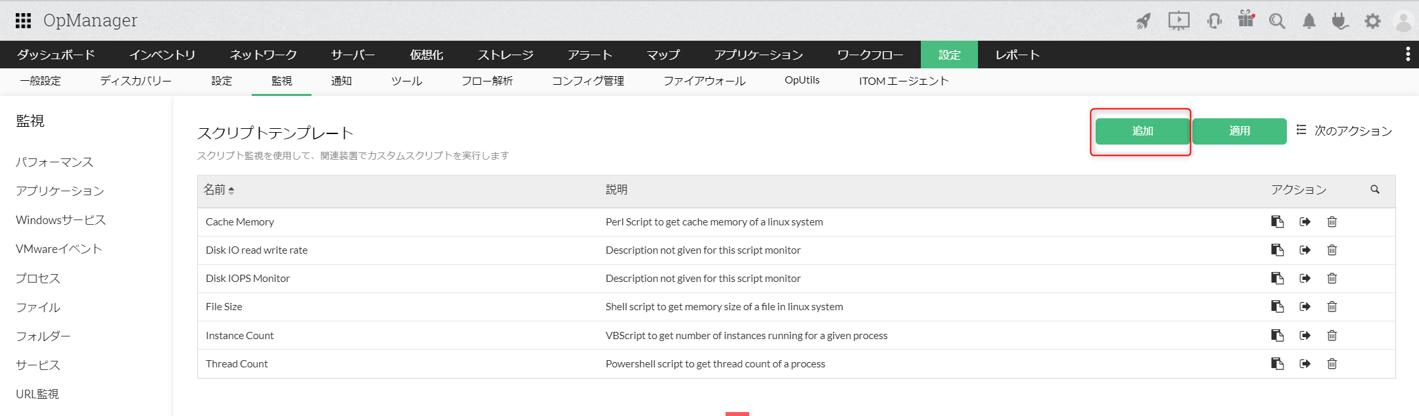Open the apps grid launcher
This screenshot has height=416, width=1419.
pyautogui.click(x=24, y=20)
